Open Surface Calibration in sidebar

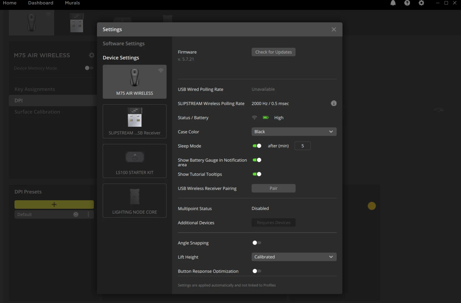(37, 112)
